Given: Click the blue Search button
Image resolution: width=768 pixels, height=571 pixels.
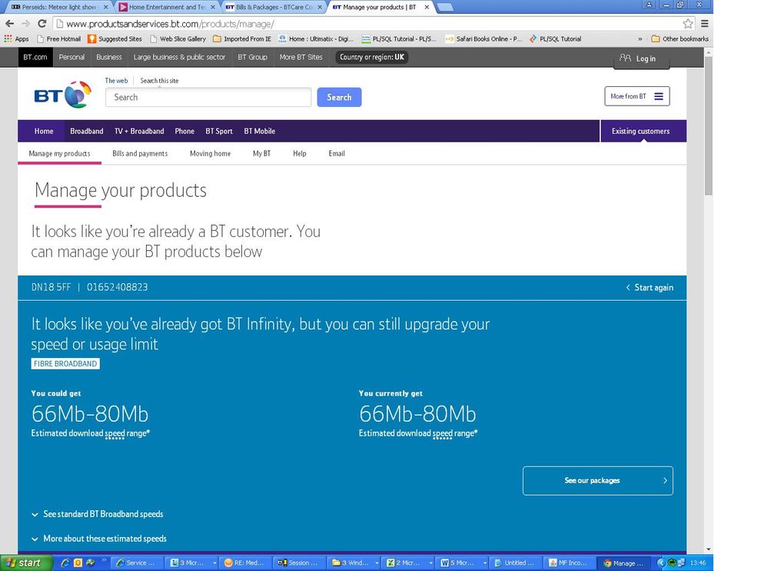Looking at the screenshot, I should (x=339, y=97).
